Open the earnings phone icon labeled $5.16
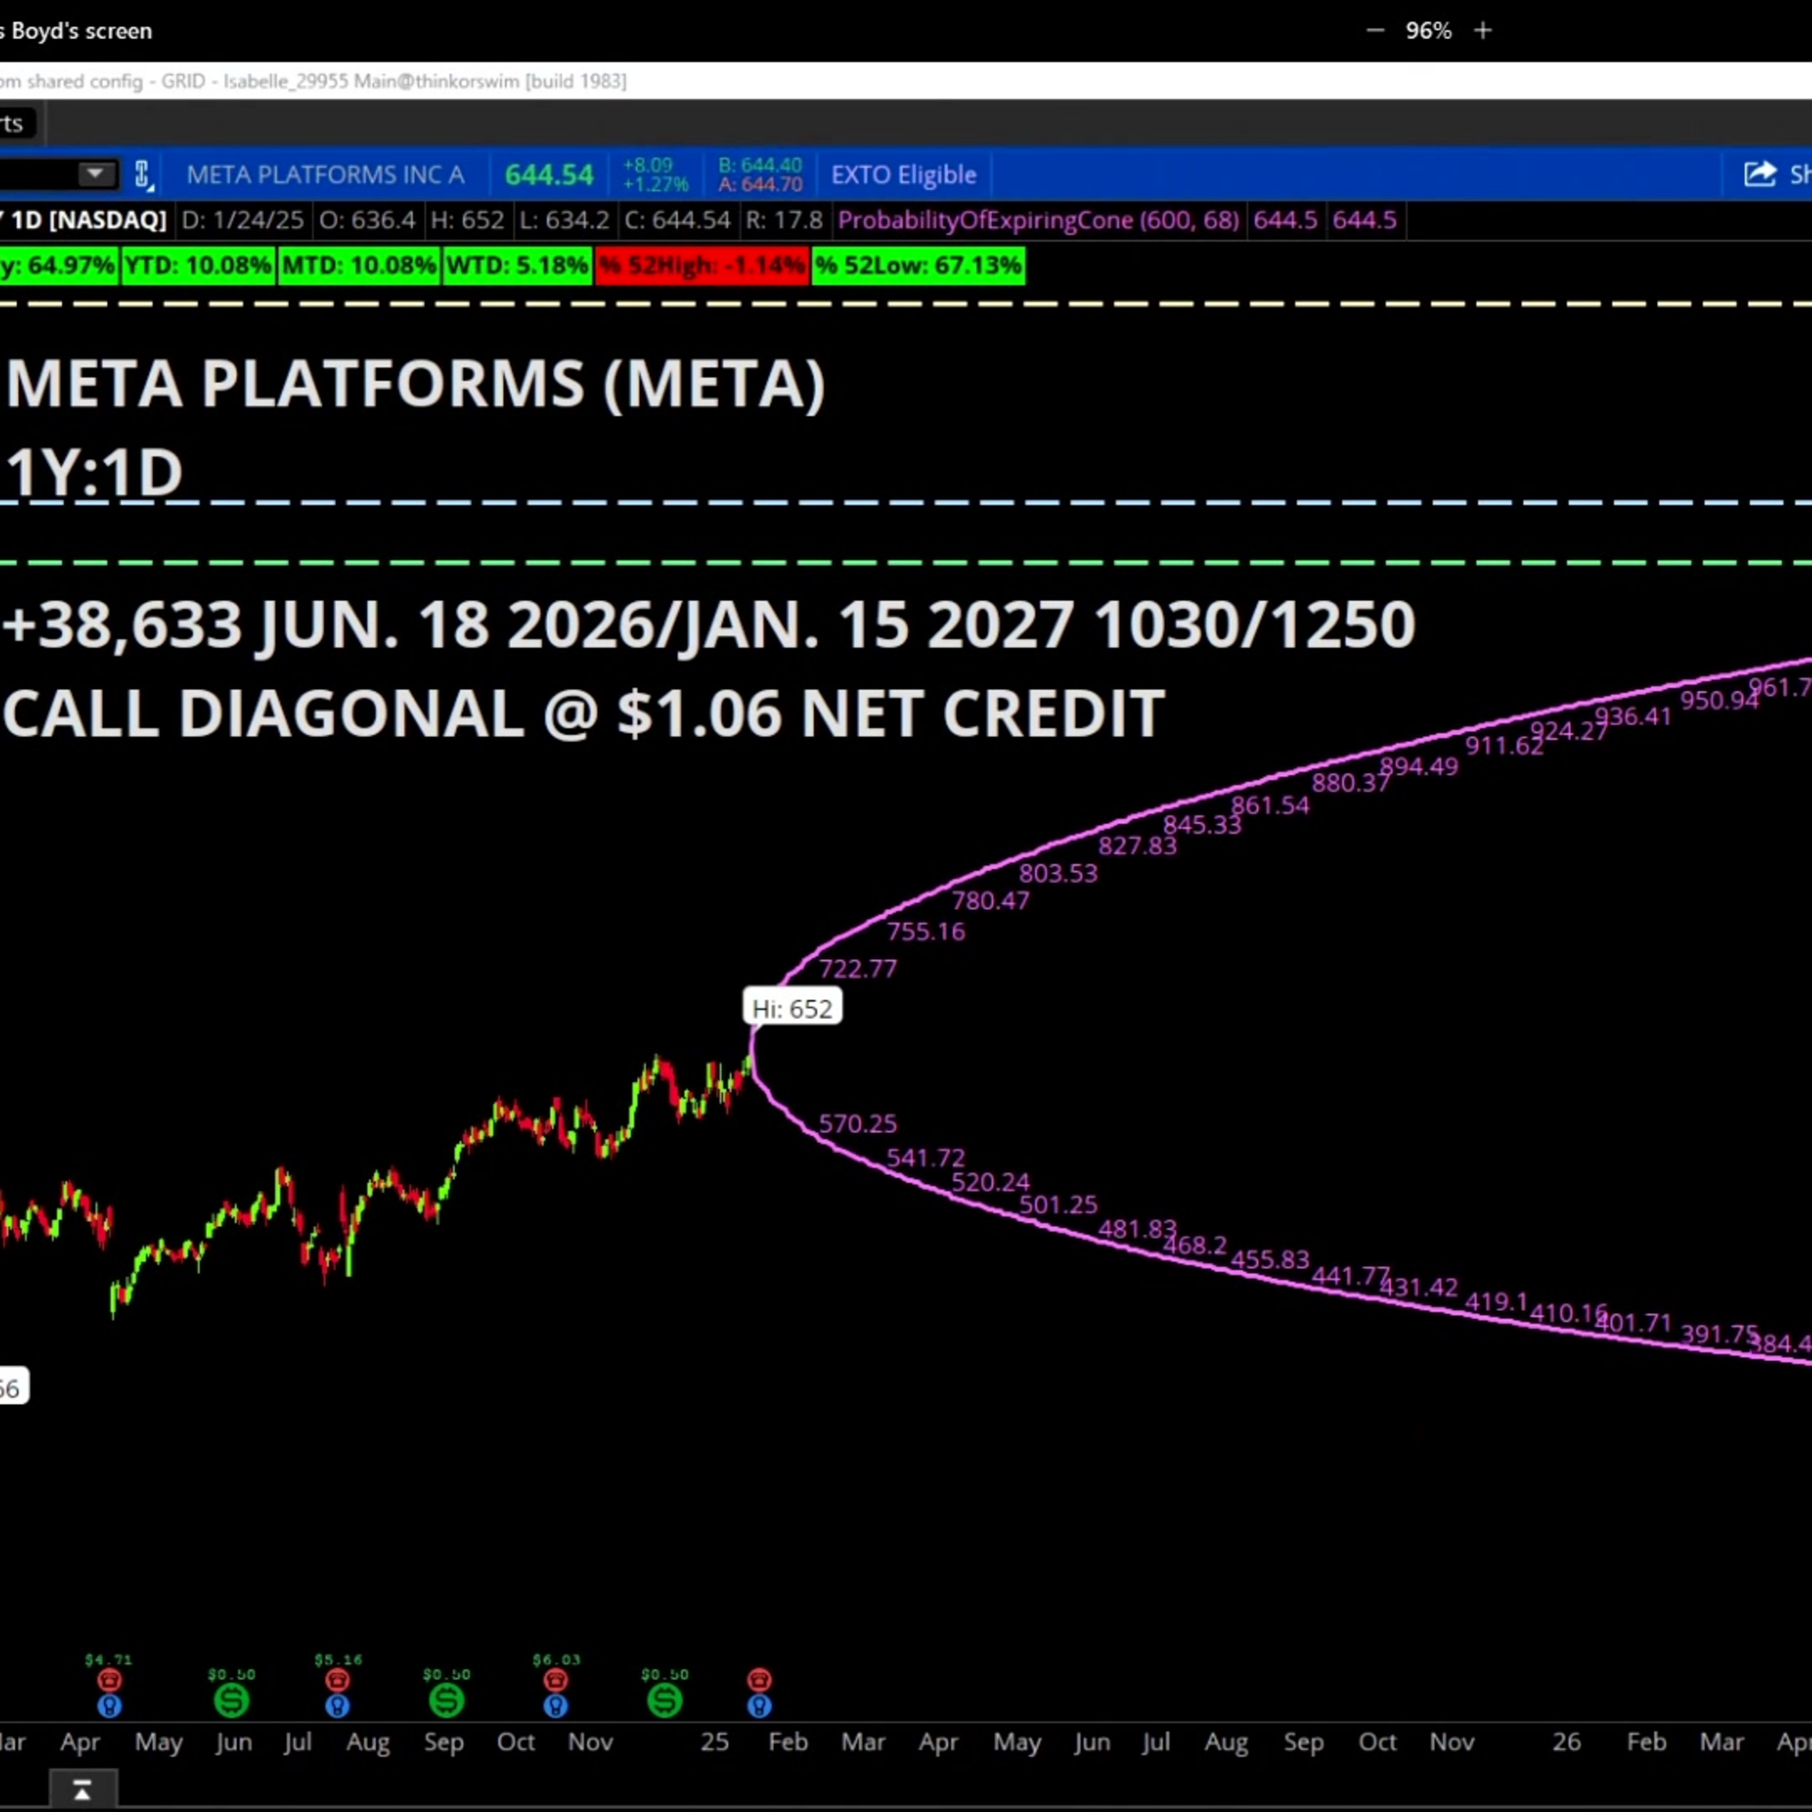 (x=338, y=1680)
